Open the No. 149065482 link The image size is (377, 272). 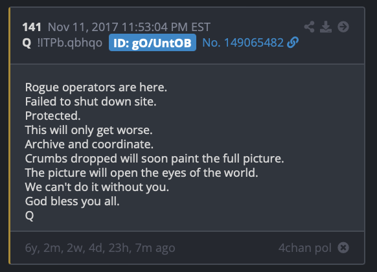pos(243,43)
